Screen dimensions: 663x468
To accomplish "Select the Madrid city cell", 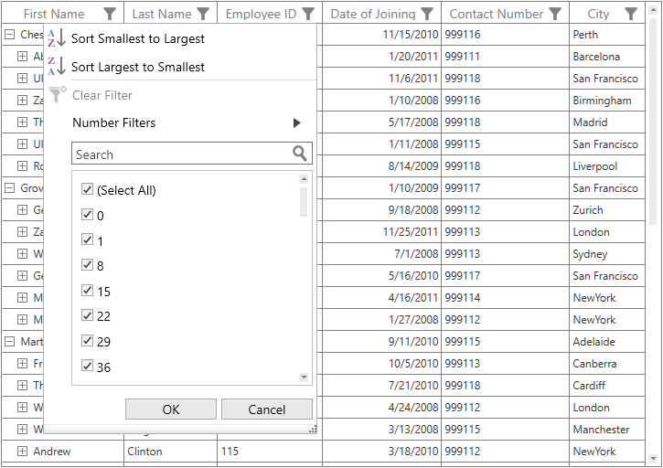I will pos(607,122).
